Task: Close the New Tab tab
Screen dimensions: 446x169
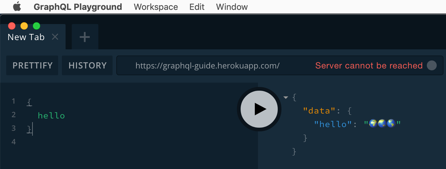Action: pyautogui.click(x=55, y=37)
